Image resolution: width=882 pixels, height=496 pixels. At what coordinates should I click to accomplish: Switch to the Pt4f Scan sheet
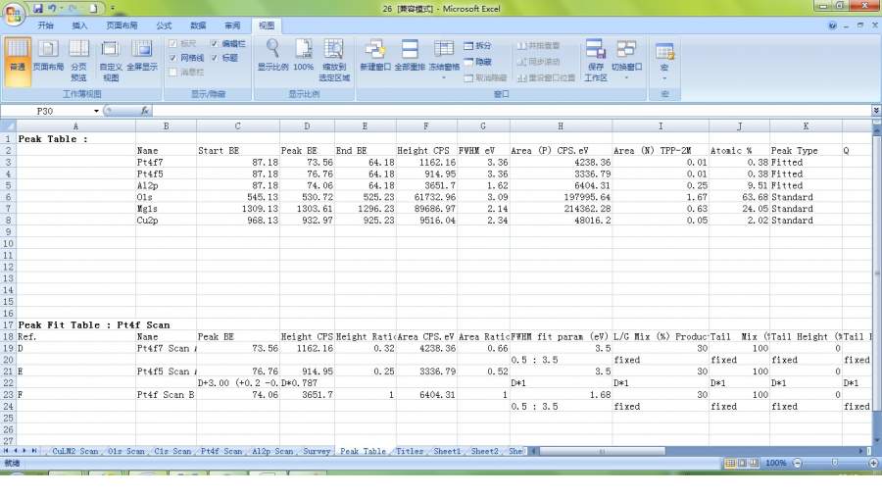[221, 451]
